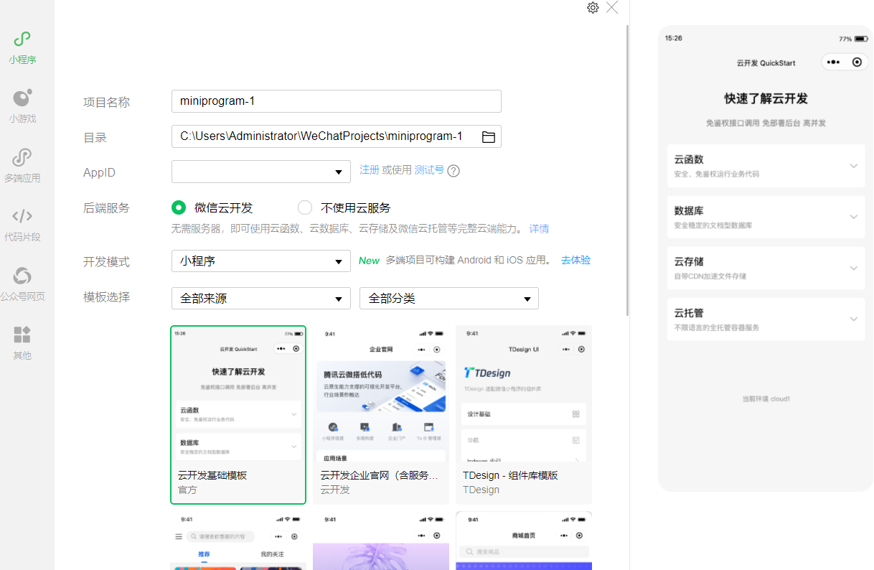The width and height of the screenshot is (874, 570).
Task: Select the 云开发企业官网 template card
Action: (381, 415)
